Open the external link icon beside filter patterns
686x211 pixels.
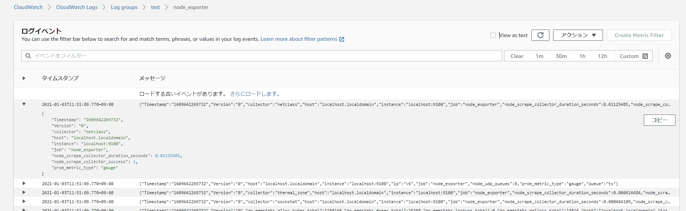342,39
